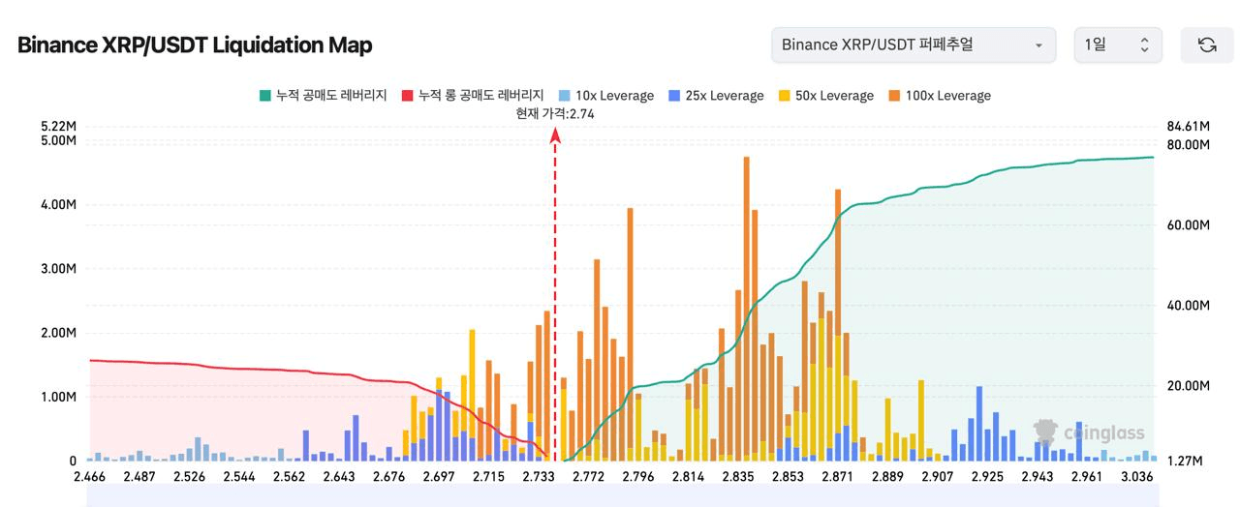Click the 2.871 x-axis price label
Image resolution: width=1240 pixels, height=507 pixels.
pos(839,477)
